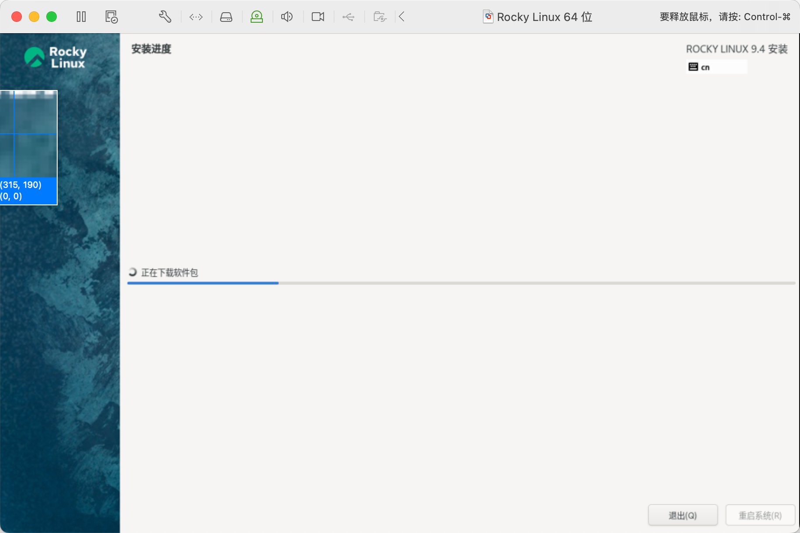Collapse the toolbar with left chevron
This screenshot has height=533, width=800.
[x=402, y=17]
